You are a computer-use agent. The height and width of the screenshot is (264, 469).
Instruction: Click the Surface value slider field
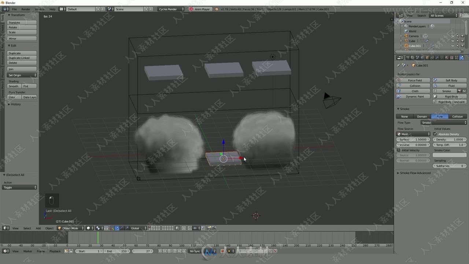coord(413,139)
